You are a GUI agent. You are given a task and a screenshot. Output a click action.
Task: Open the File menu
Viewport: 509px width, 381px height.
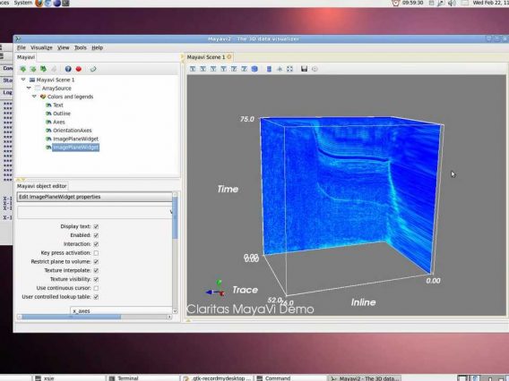[x=22, y=47]
